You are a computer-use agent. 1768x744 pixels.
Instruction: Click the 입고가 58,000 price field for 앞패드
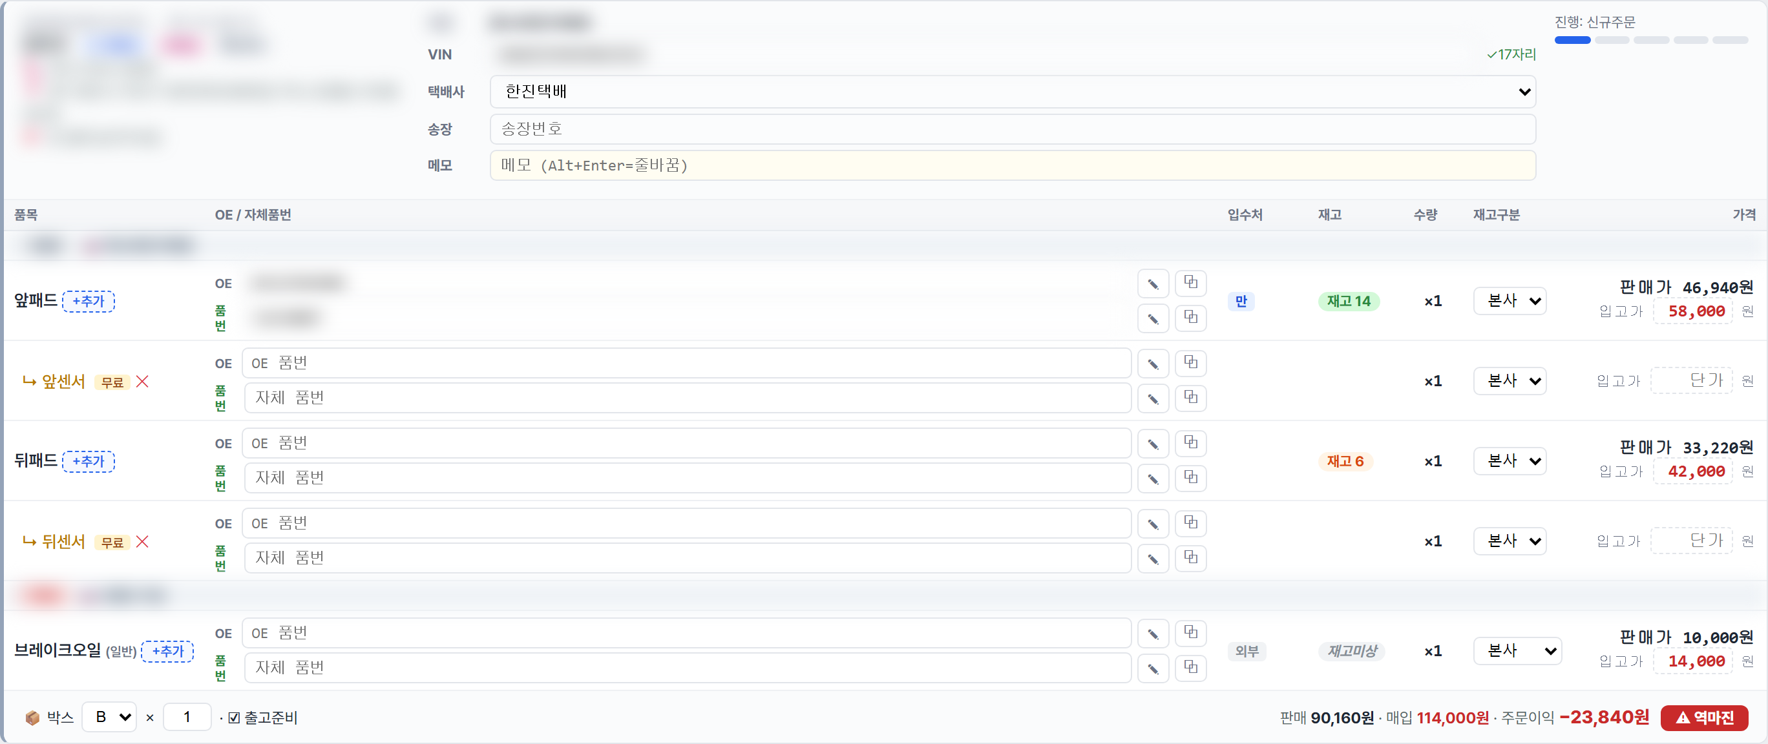1692,311
